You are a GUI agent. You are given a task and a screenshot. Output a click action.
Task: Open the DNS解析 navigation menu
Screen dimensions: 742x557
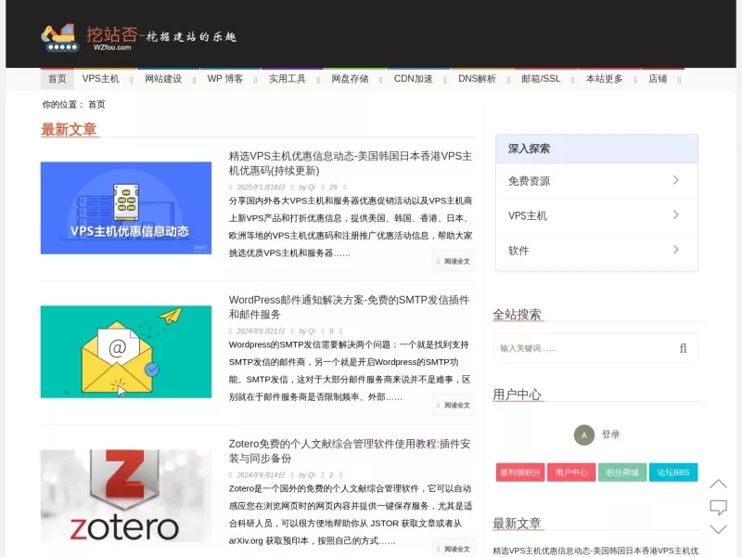click(477, 79)
